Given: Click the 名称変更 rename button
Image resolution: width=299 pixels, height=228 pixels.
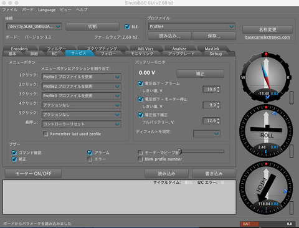Looking at the screenshot, I should pyautogui.click(x=268, y=29).
